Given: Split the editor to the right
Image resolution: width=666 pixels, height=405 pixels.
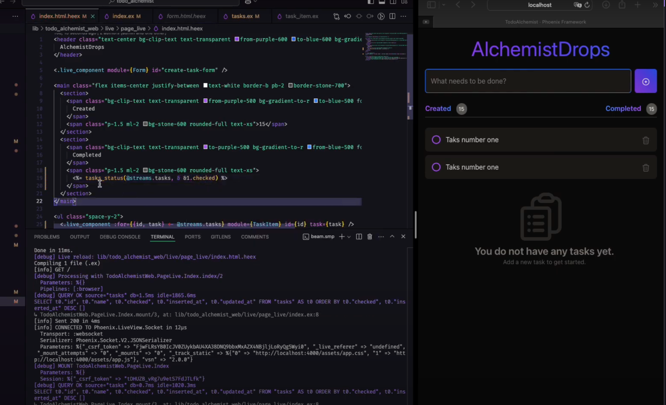Looking at the screenshot, I should click(392, 16).
